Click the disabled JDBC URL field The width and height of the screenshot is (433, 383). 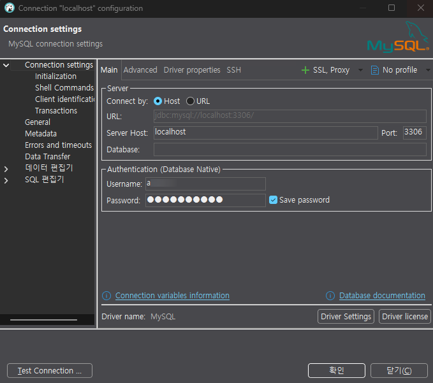click(290, 116)
